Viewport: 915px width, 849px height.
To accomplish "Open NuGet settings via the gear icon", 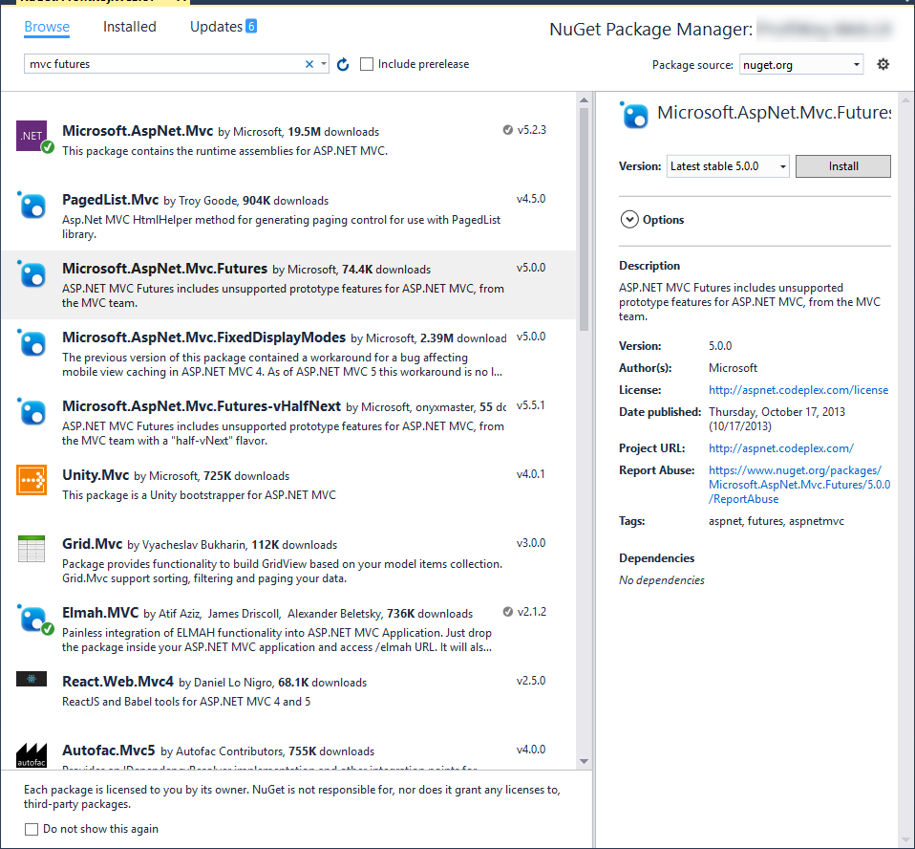I will (x=883, y=64).
